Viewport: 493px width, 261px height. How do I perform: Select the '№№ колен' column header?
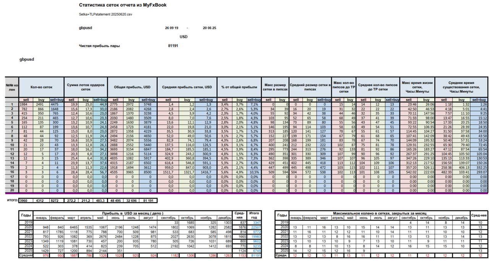(x=11, y=87)
